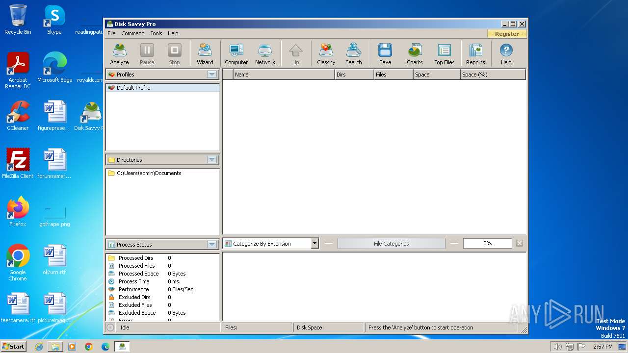This screenshot has width=628, height=353.
Task: Click the X button beside the progress bar
Action: coord(520,243)
